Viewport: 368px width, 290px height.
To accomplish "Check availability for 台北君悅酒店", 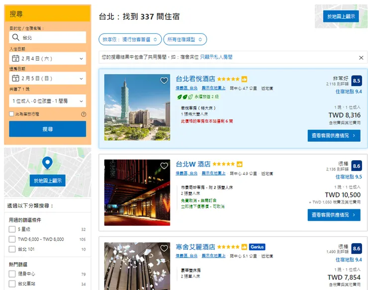I will (x=334, y=135).
